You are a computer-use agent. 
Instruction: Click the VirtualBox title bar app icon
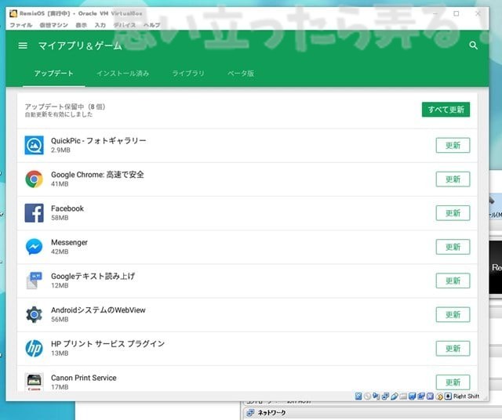[x=13, y=13]
